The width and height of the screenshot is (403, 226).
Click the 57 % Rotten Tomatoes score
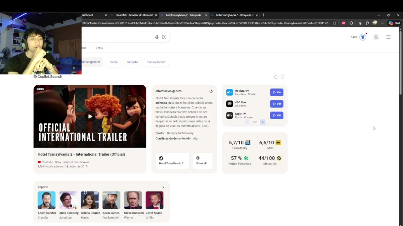click(236, 158)
